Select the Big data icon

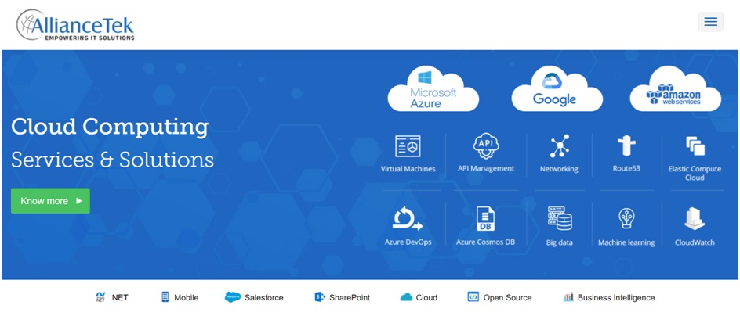click(x=559, y=219)
